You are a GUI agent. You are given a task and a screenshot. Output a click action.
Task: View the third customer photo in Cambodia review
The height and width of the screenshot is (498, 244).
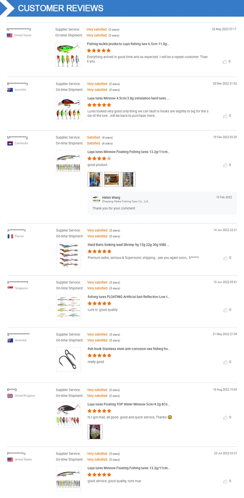pos(128,179)
